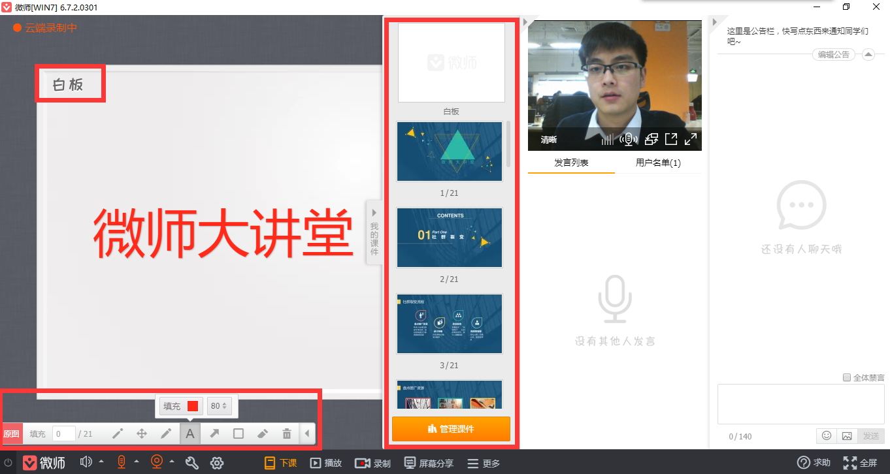This screenshot has height=474, width=890.
Task: Click the video microphone status icon
Action: (629, 139)
